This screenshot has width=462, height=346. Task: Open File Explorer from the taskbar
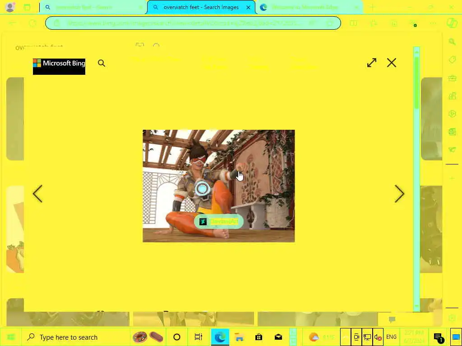pyautogui.click(x=239, y=337)
